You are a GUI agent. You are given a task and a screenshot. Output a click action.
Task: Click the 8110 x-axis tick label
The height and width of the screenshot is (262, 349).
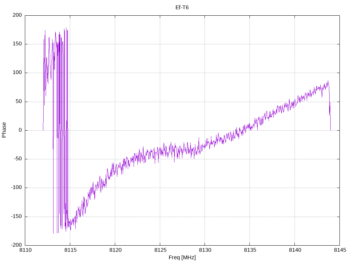coord(25,250)
